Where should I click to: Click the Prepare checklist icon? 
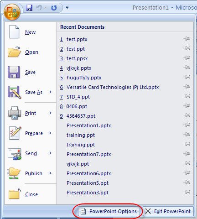coord(15,133)
